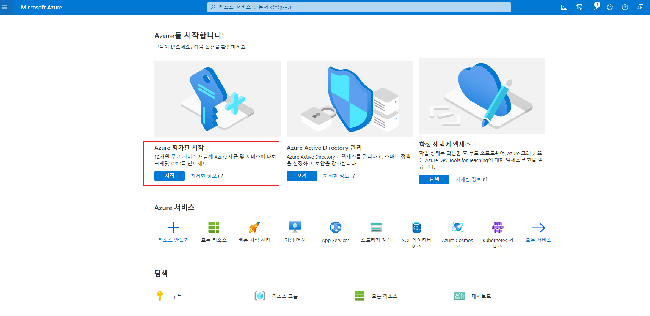The height and width of the screenshot is (316, 650).
Task: Click the shield illustration thumbnail
Action: click(350, 99)
